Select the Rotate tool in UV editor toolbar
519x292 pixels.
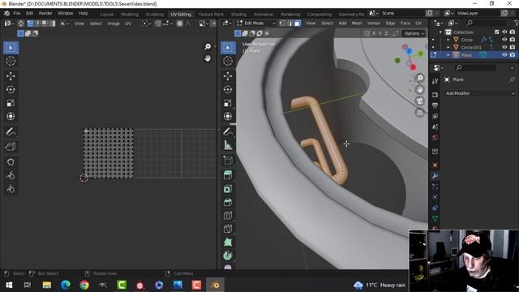[x=11, y=90]
